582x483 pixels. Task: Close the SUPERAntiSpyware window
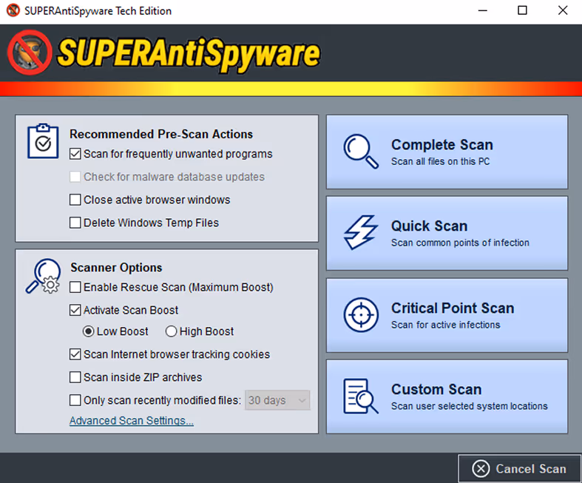563,10
